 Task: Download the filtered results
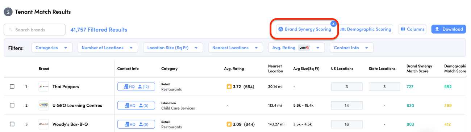[449, 29]
